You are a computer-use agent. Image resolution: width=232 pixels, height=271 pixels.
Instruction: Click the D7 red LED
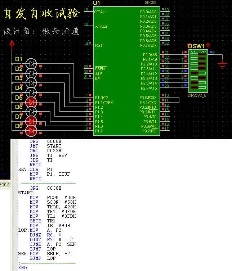(x=31, y=121)
